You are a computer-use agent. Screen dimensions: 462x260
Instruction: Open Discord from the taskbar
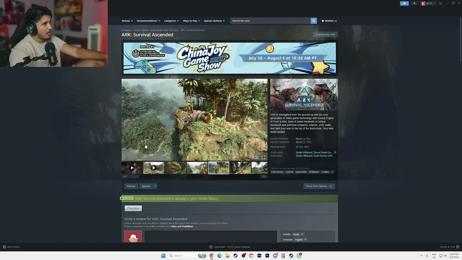(x=275, y=256)
